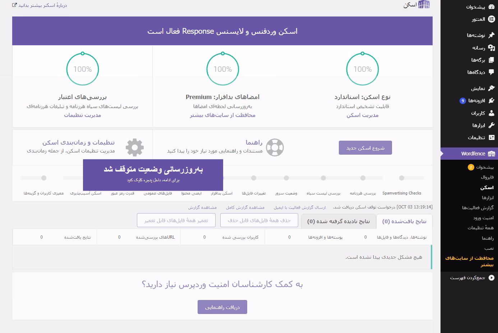Click ارسال گزارش فعالیت با ایمیل link

tap(300, 207)
